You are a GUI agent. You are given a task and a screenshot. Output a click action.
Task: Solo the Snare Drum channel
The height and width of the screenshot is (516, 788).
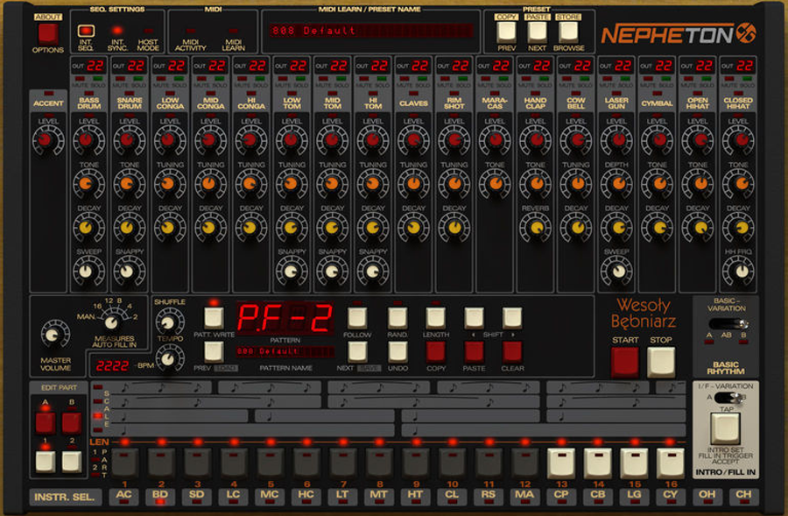tap(138, 79)
